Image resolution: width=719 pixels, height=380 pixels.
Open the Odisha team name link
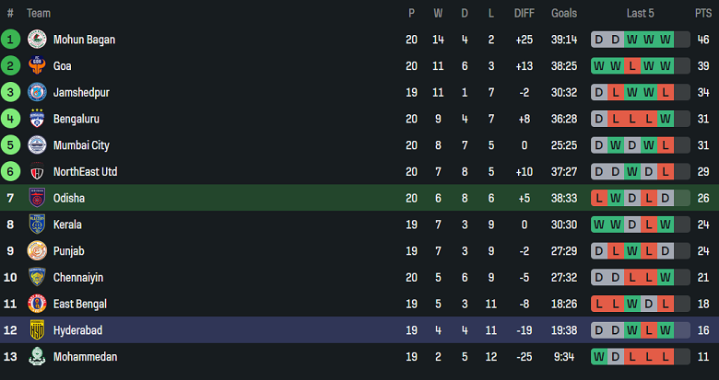tap(69, 198)
